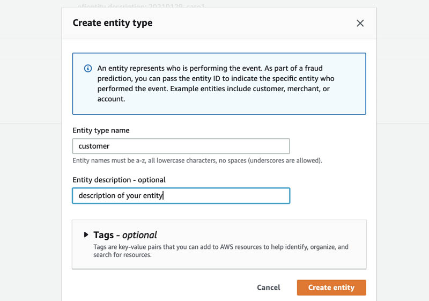Click into the Entity description field

[x=225, y=196]
